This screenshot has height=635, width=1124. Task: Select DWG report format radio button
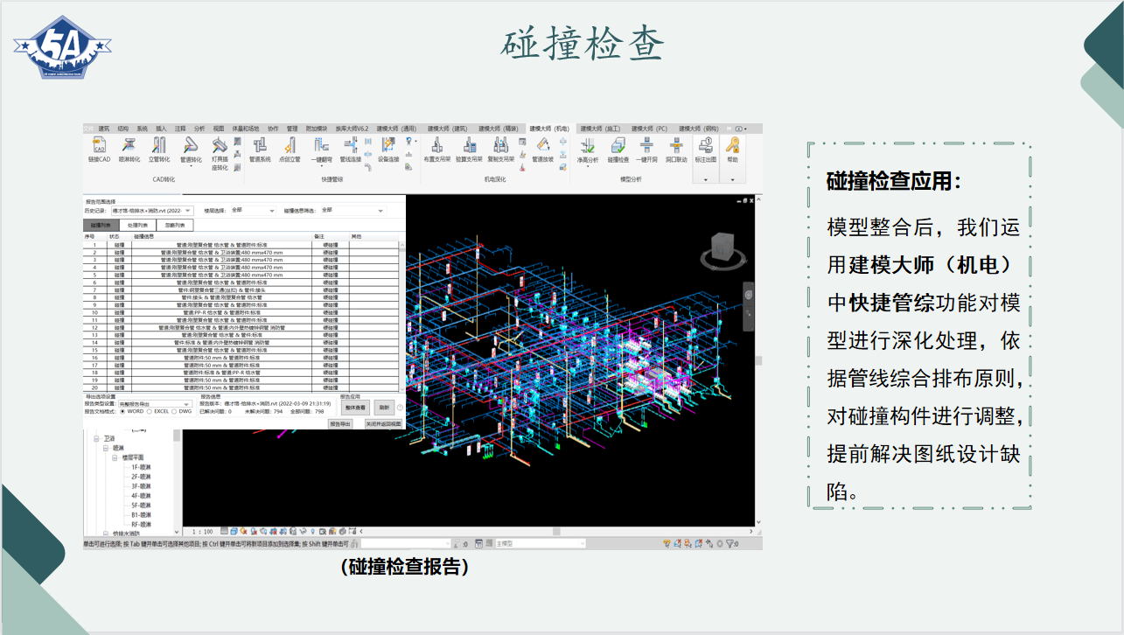click(174, 411)
